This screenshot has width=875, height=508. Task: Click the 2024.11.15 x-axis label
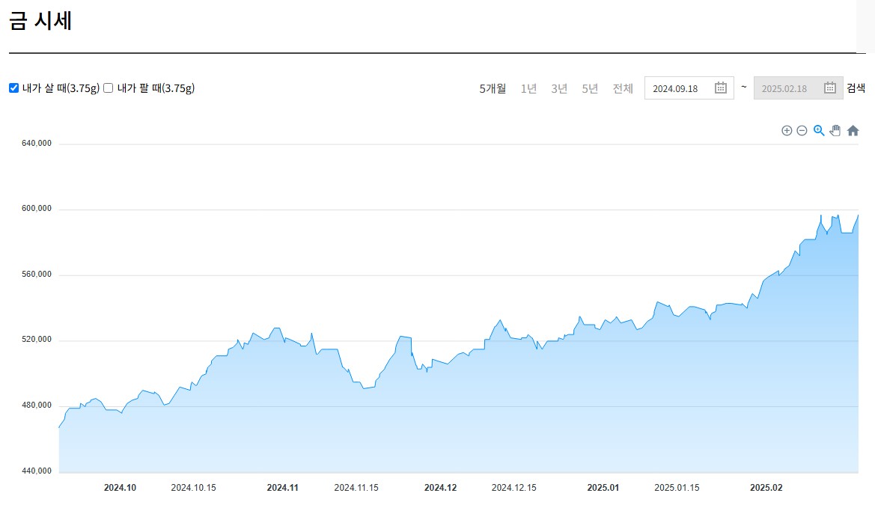tap(356, 488)
